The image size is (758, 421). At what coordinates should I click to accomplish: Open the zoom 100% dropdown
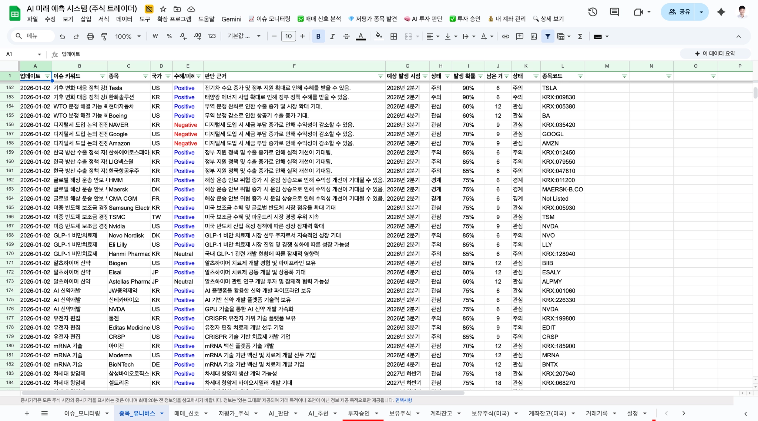(x=128, y=36)
